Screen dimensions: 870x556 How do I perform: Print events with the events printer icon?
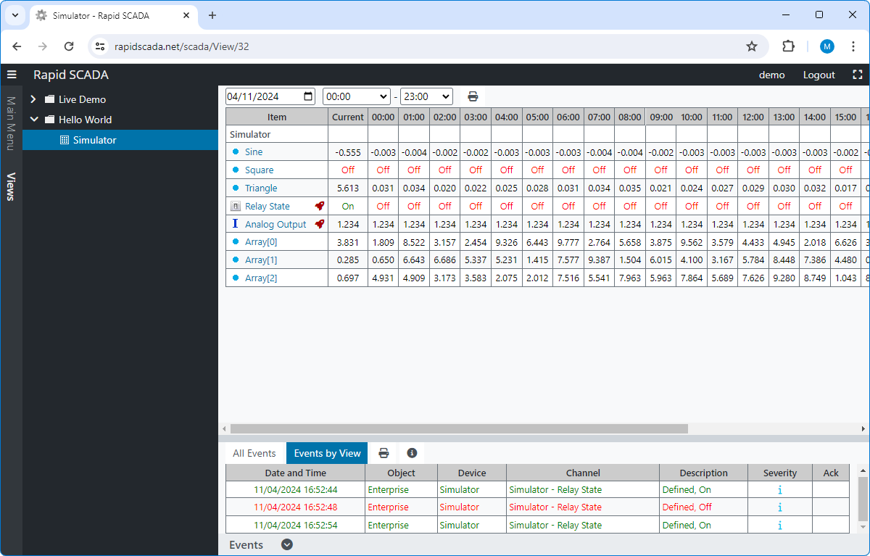pos(384,453)
